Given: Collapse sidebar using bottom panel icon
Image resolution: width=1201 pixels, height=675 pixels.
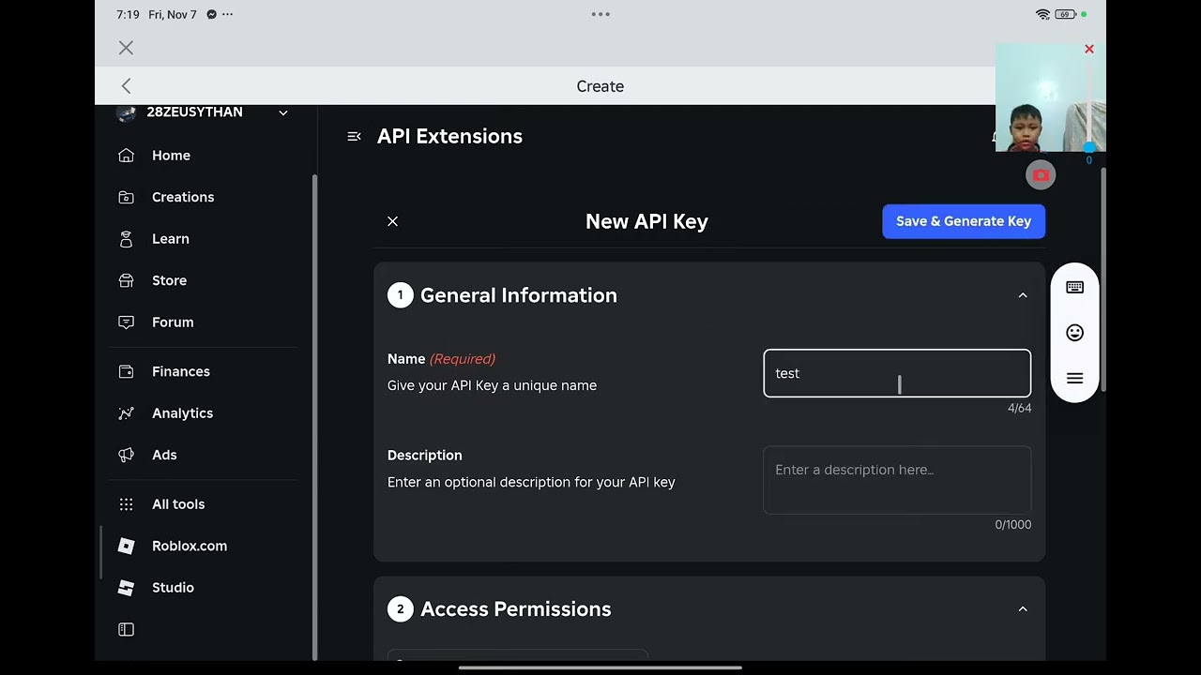Looking at the screenshot, I should [x=127, y=630].
